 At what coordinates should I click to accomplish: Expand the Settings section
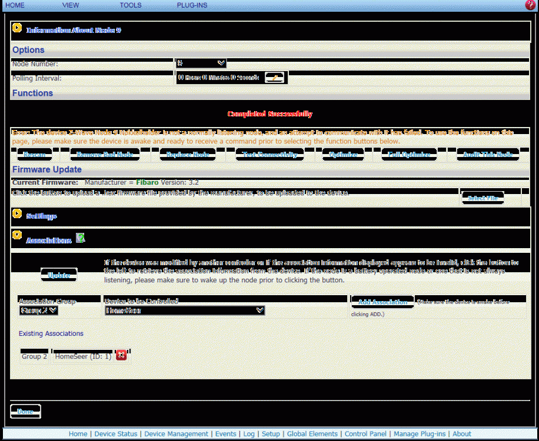pyautogui.click(x=17, y=215)
